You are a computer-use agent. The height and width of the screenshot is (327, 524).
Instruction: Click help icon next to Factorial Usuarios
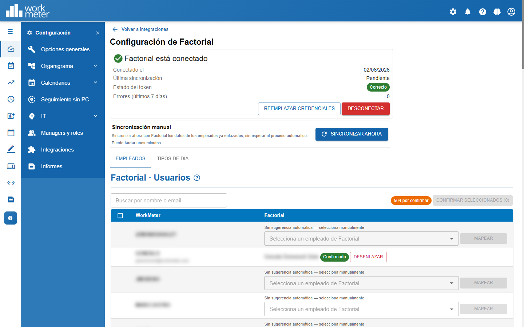click(x=197, y=178)
